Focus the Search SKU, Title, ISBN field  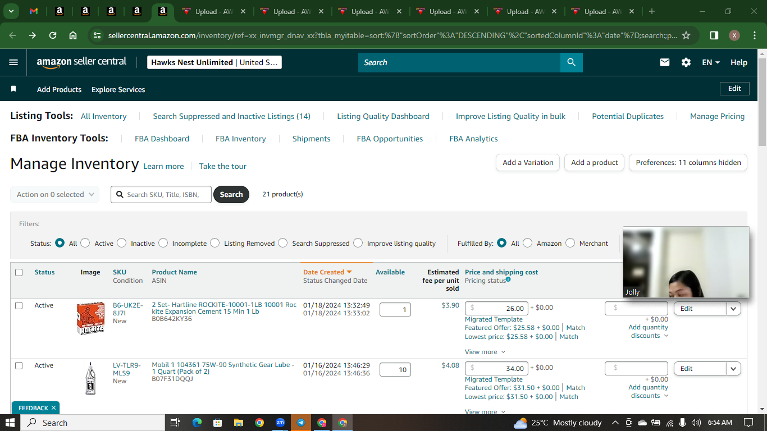pos(161,194)
